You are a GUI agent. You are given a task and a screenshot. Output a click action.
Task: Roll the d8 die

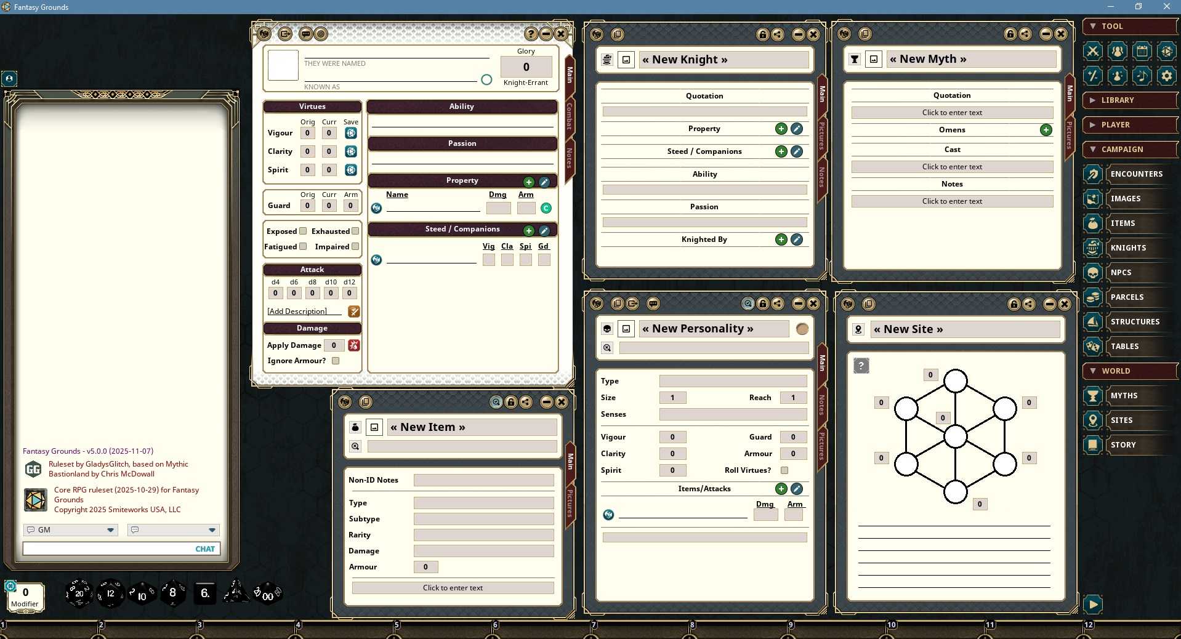[173, 592]
